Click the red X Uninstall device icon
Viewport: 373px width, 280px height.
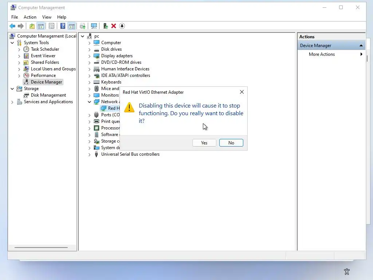114,26
